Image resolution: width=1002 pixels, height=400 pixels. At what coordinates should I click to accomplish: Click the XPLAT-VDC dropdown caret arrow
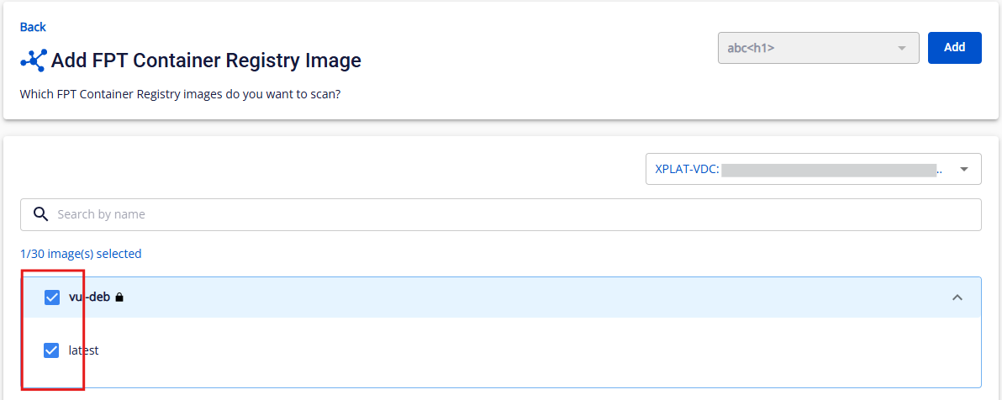pyautogui.click(x=964, y=170)
